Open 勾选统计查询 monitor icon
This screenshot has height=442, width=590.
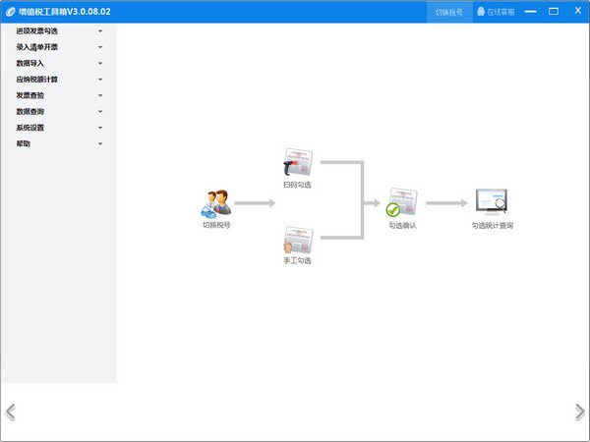tap(491, 202)
